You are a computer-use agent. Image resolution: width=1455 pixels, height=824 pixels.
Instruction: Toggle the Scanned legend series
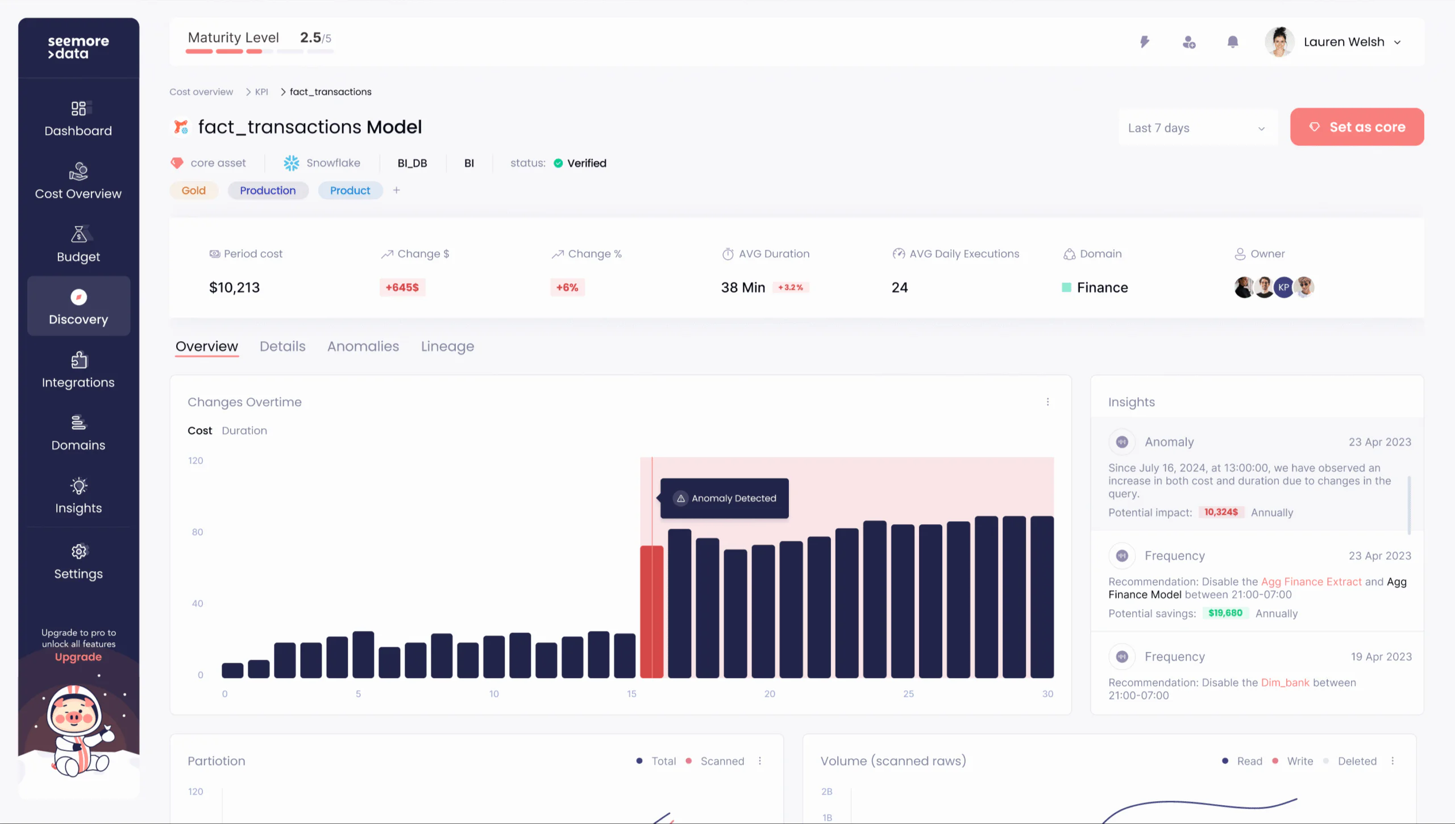point(721,761)
